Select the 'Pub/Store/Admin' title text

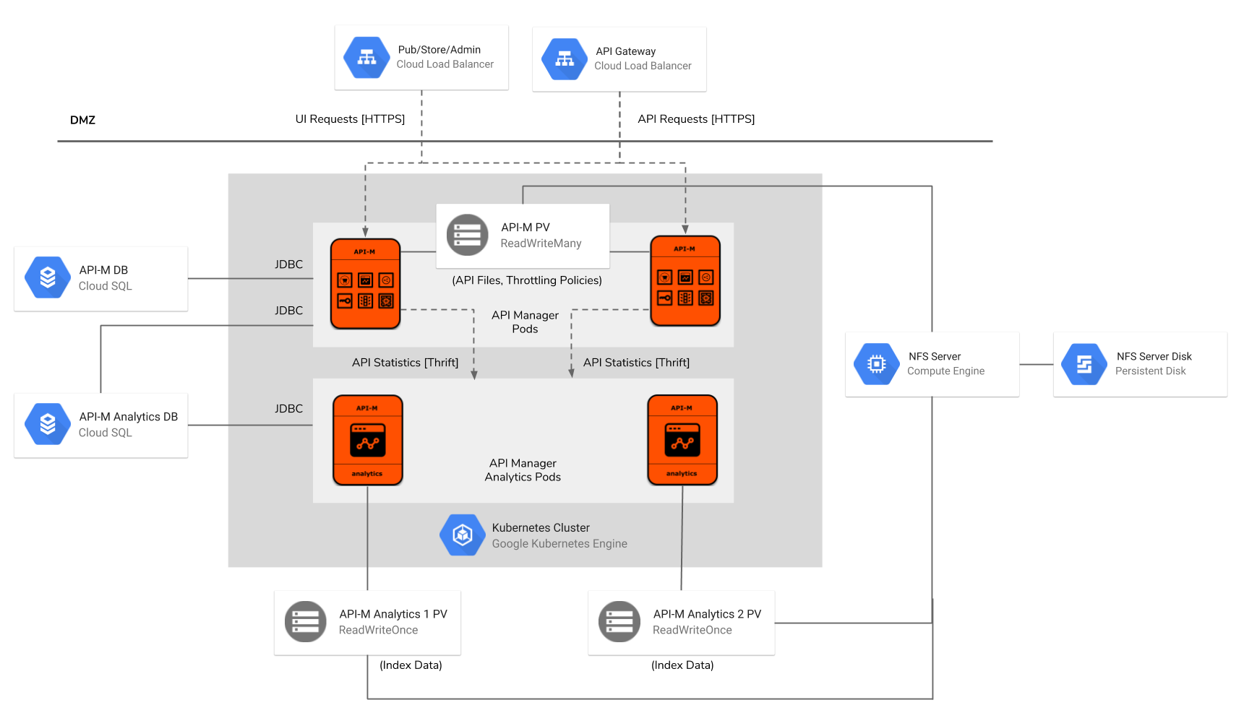pyautogui.click(x=439, y=50)
